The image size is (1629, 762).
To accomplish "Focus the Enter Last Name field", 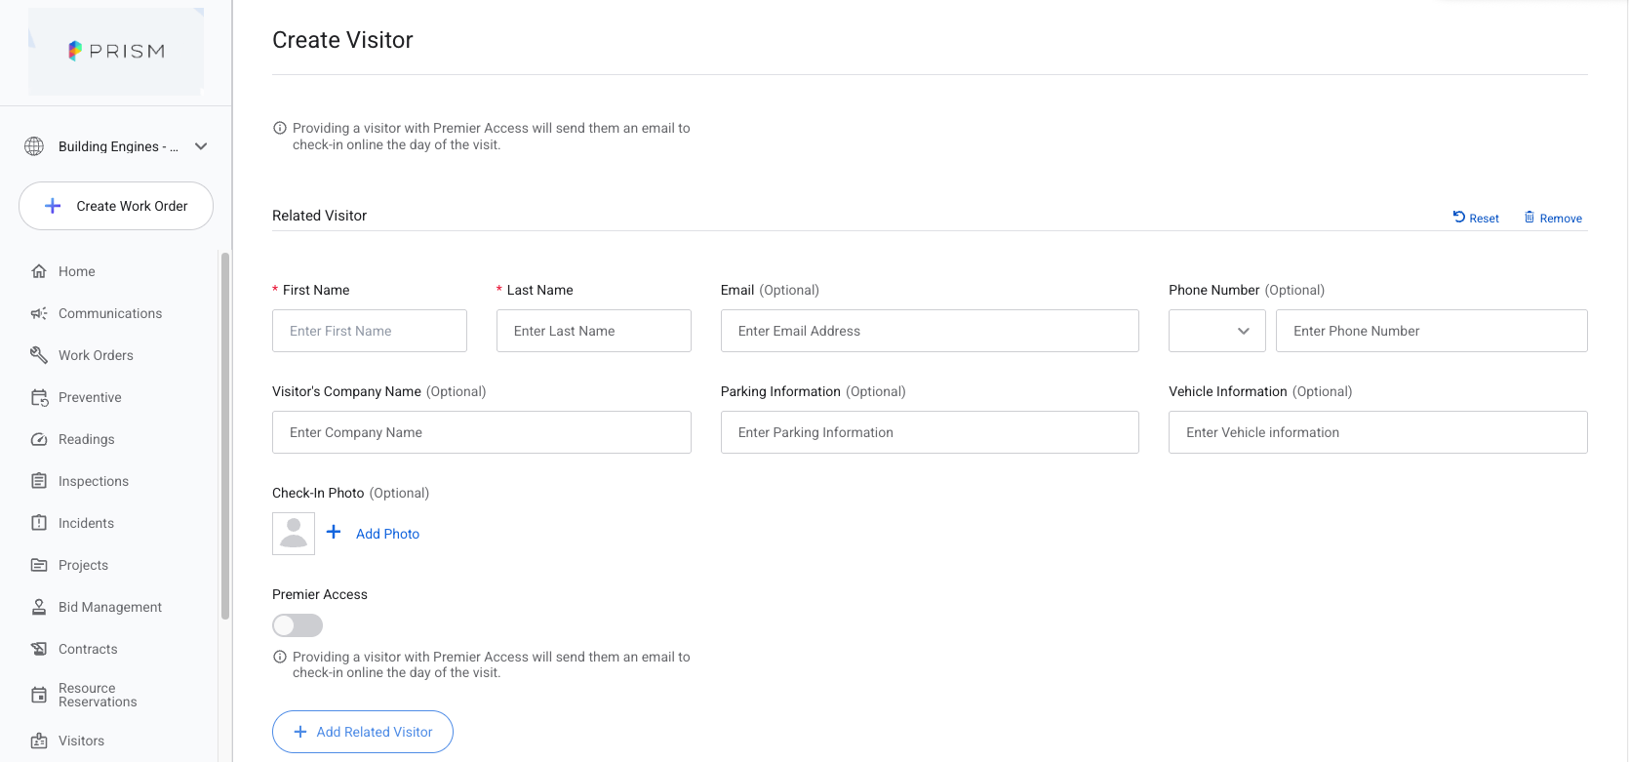I will 594,331.
